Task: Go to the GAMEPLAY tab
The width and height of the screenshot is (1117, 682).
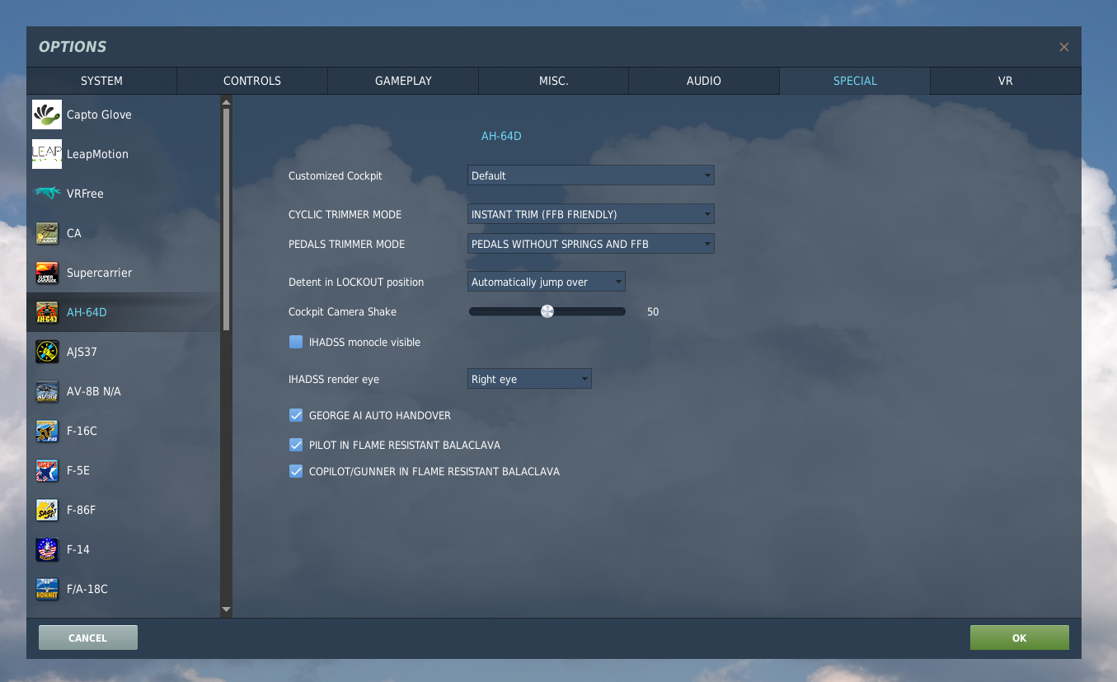Action: 403,81
